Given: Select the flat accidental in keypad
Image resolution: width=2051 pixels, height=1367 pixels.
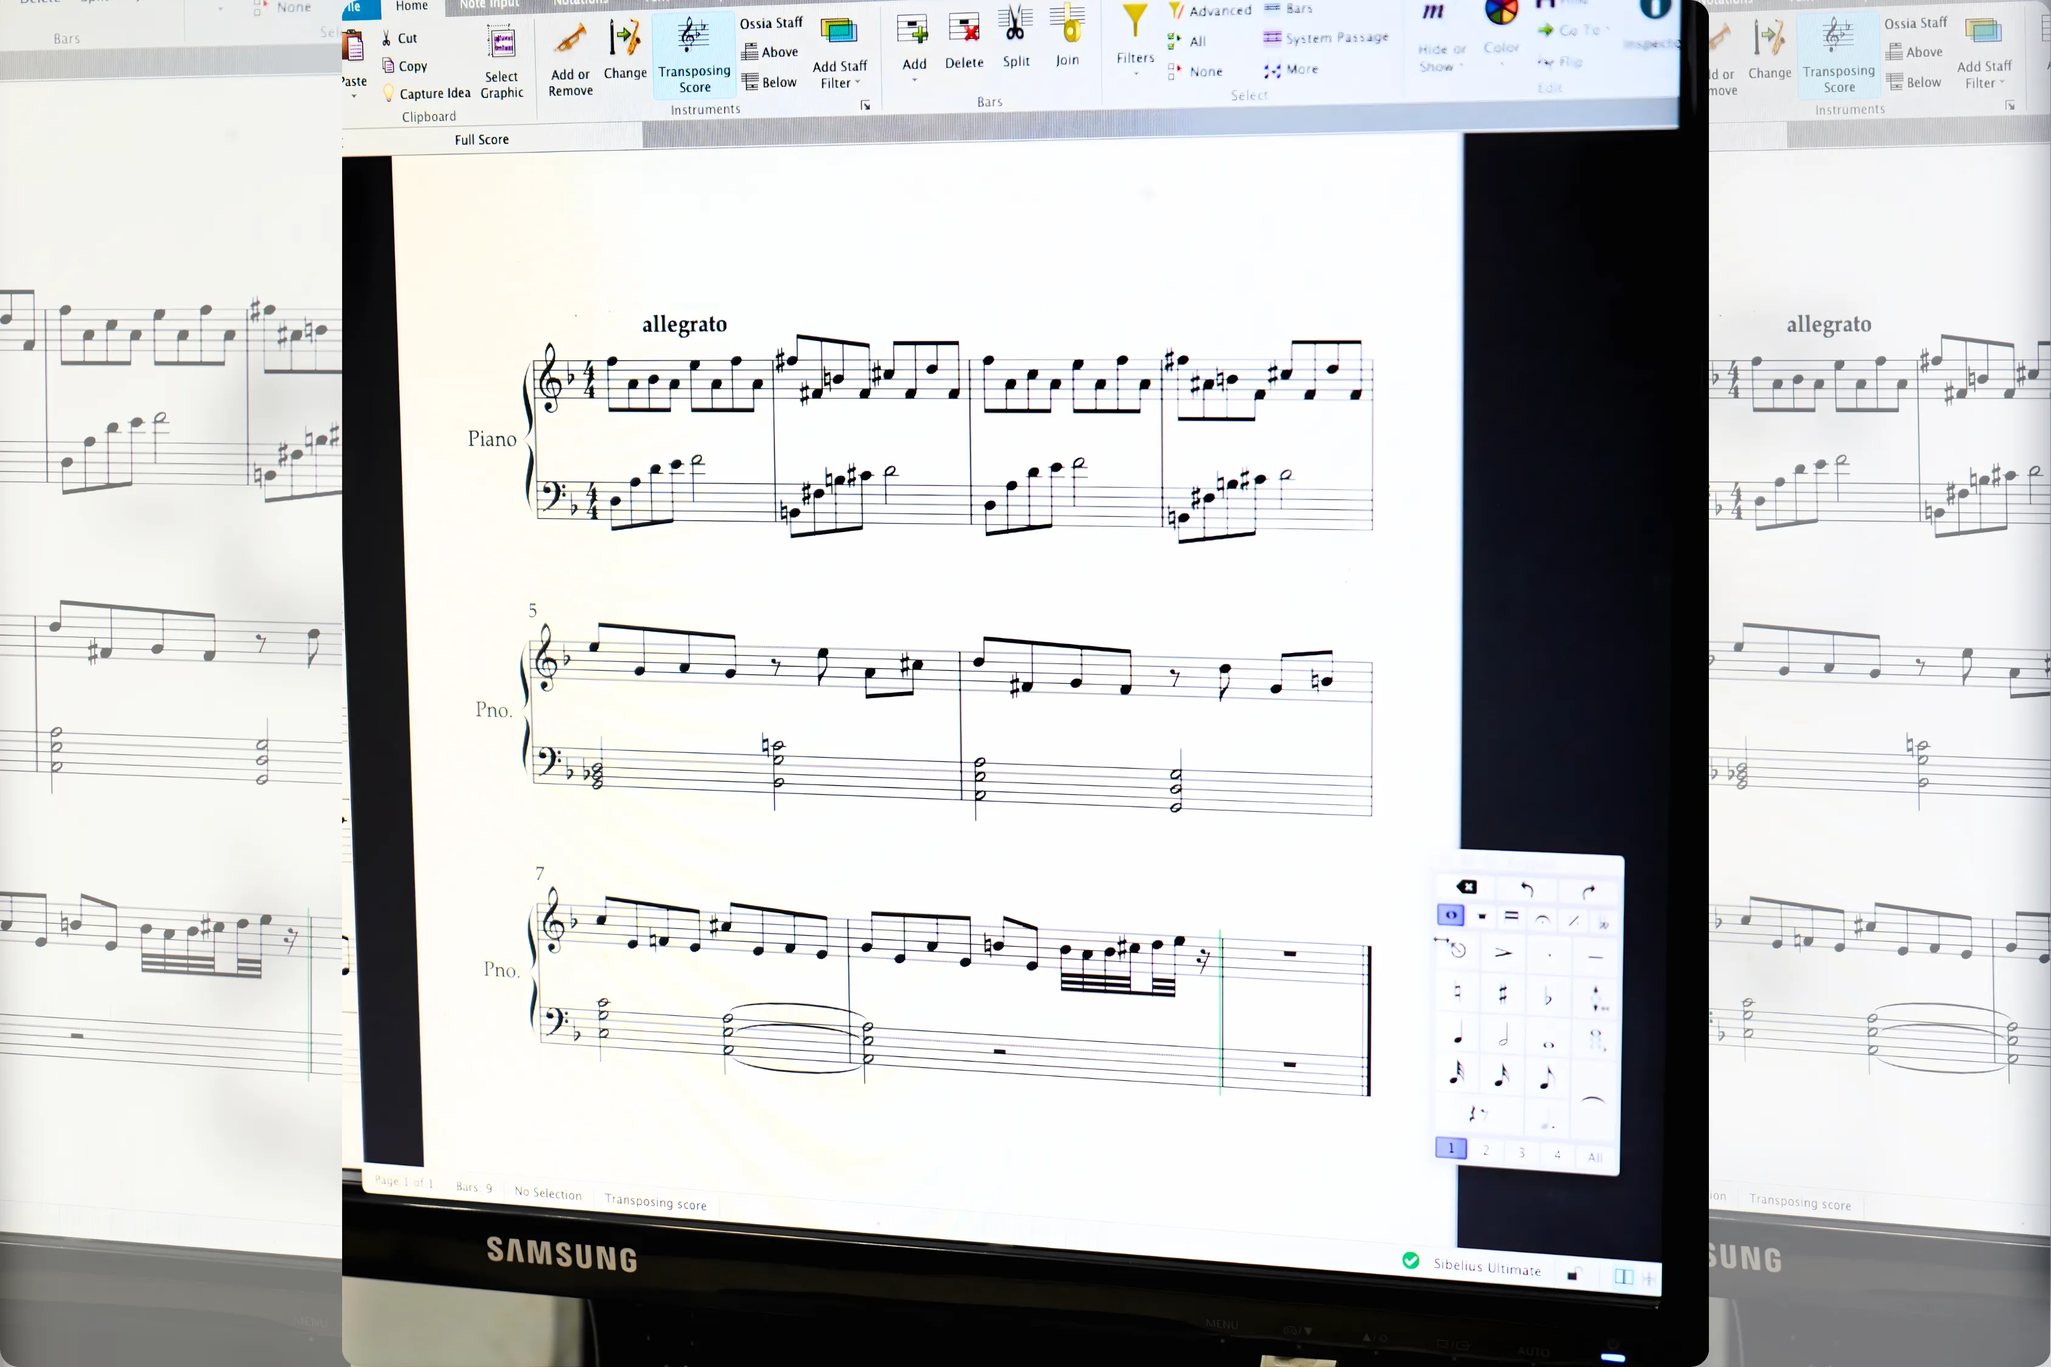Looking at the screenshot, I should (x=1548, y=996).
